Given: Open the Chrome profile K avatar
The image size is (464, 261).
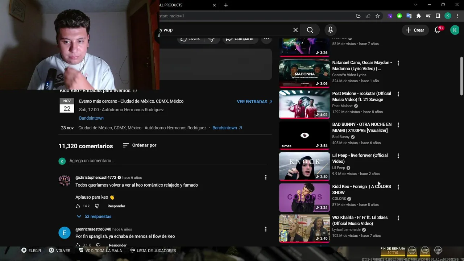Looking at the screenshot, I should [x=448, y=16].
